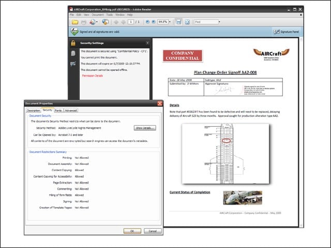The height and width of the screenshot is (248, 331).
Task: Switch to full screen fit icon
Action: coord(187,22)
